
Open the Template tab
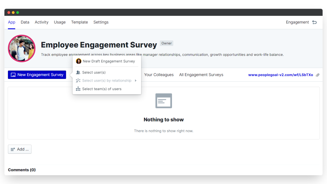[79, 22]
